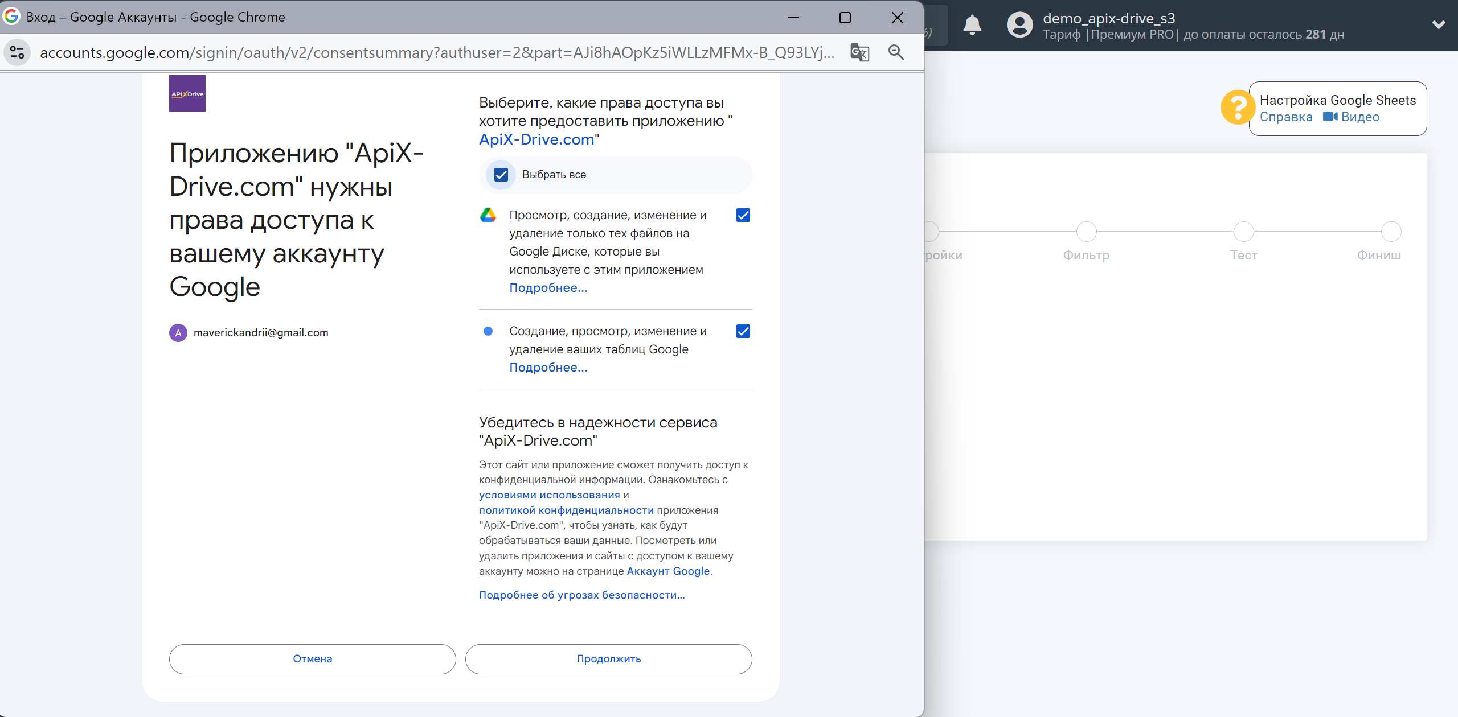Open the 'Справка' help link

pyautogui.click(x=1286, y=117)
